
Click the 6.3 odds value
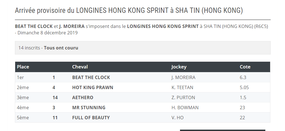coord(243,77)
